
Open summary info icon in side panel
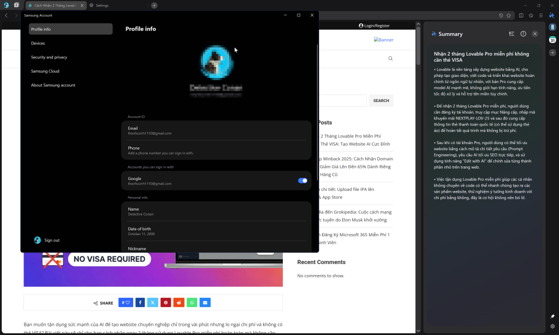tap(523, 34)
